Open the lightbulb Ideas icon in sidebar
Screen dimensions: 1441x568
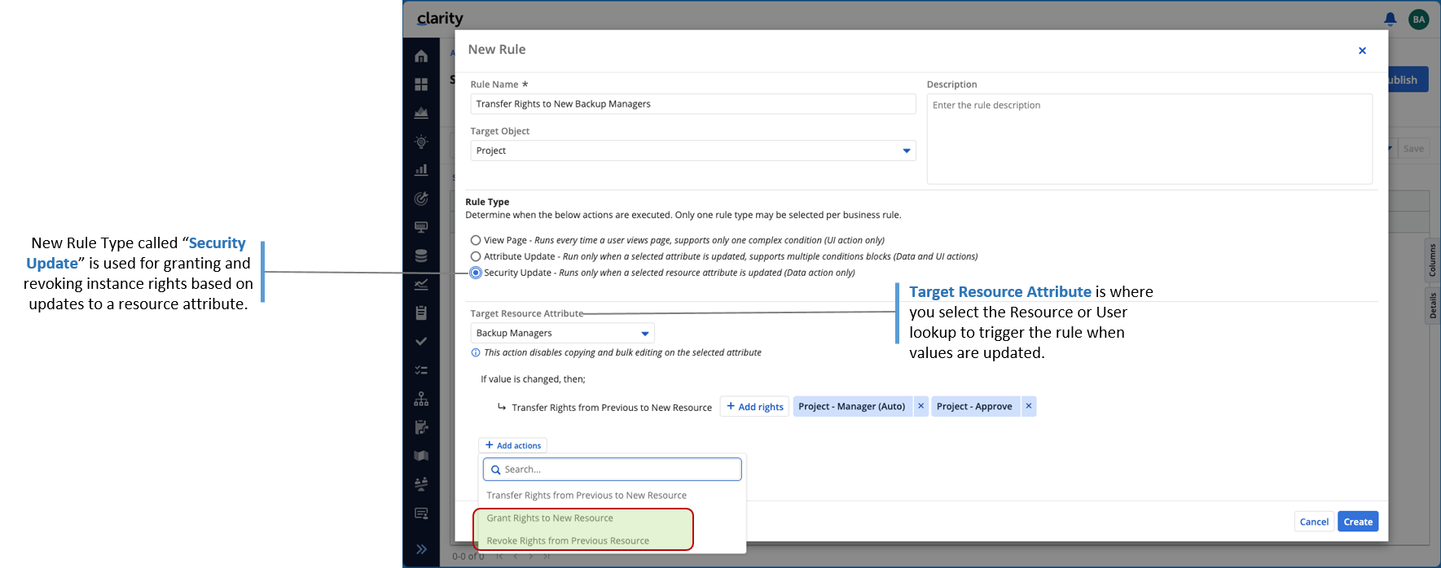421,142
